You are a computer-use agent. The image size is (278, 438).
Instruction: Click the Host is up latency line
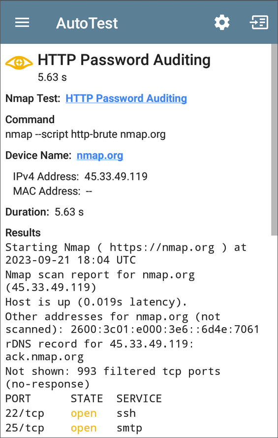tap(96, 302)
